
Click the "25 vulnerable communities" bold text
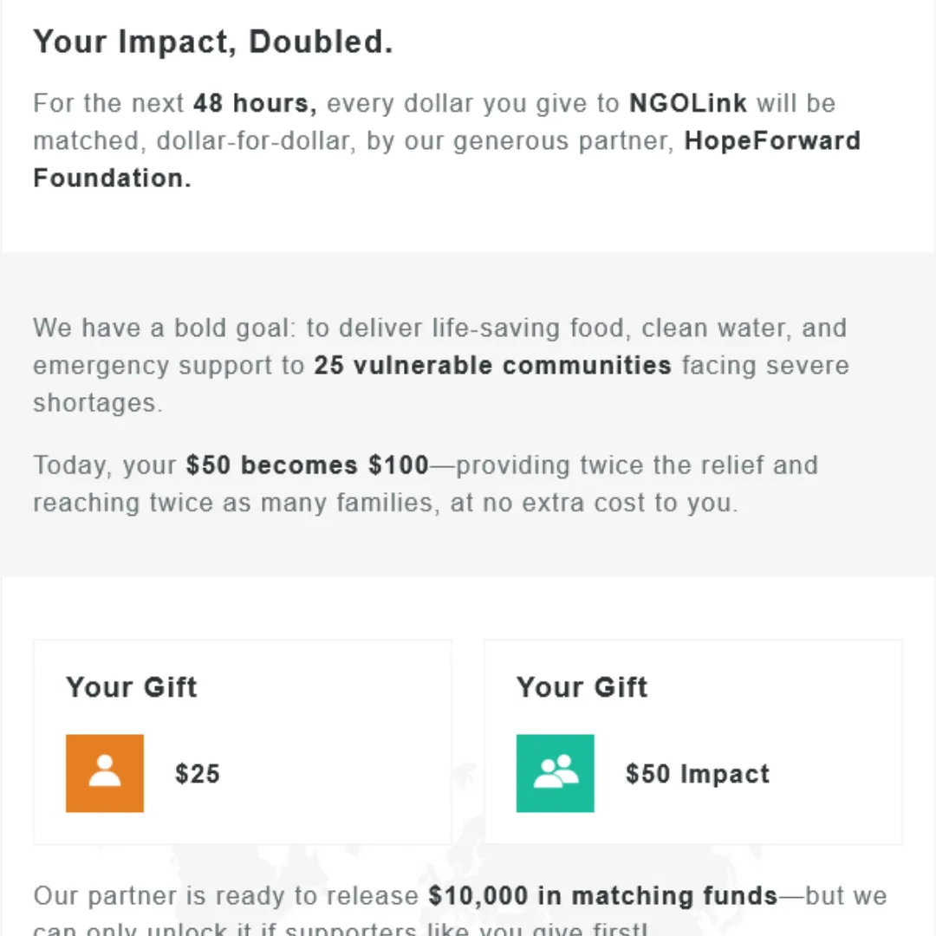[x=492, y=365]
